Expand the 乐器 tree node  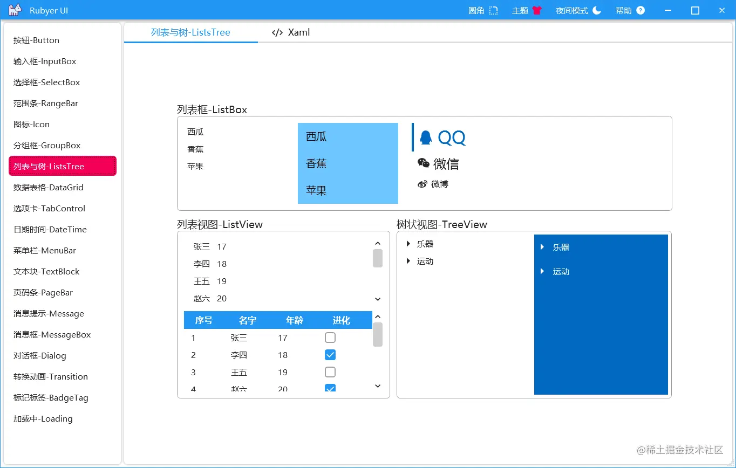(x=408, y=243)
